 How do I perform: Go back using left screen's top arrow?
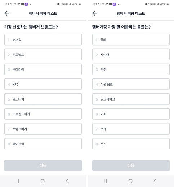[7, 13]
